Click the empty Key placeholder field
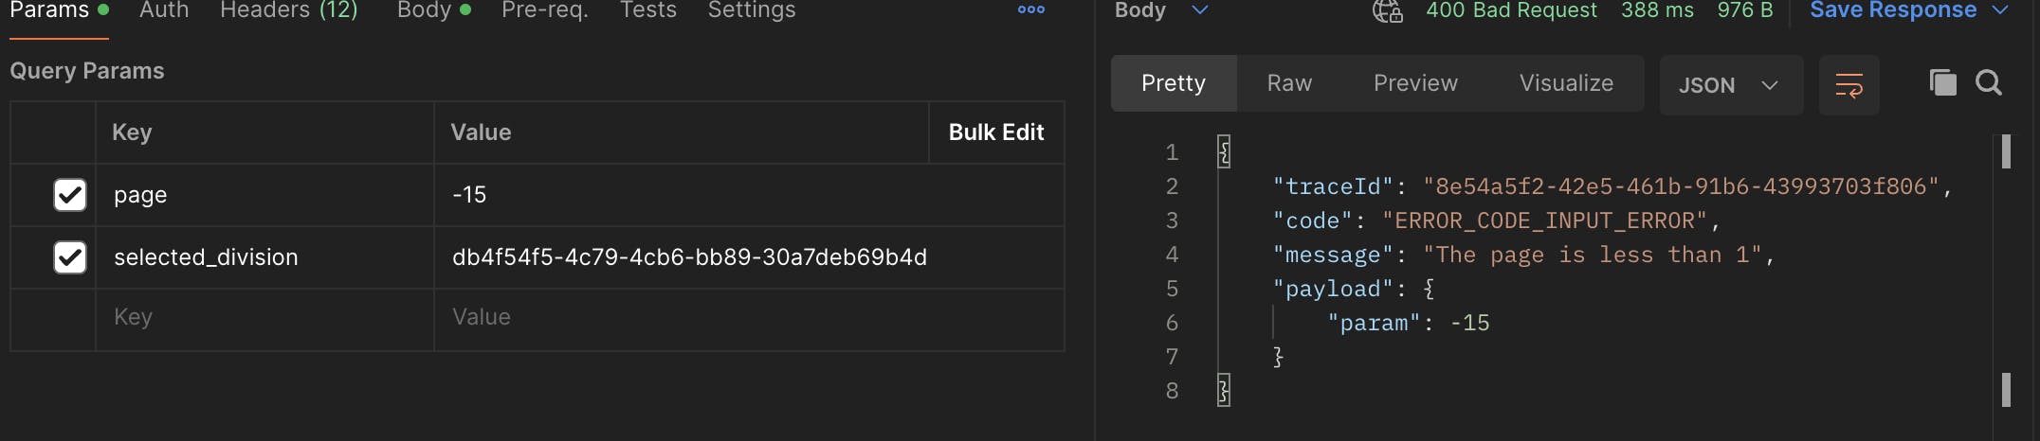The height and width of the screenshot is (441, 2040). (264, 317)
